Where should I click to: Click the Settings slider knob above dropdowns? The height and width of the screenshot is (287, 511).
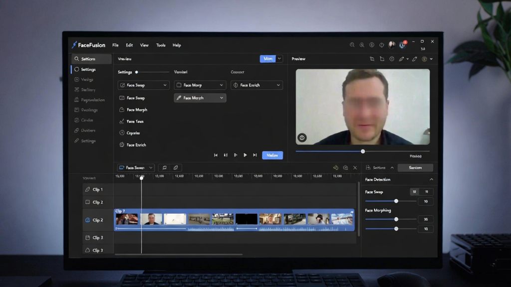tap(137, 72)
